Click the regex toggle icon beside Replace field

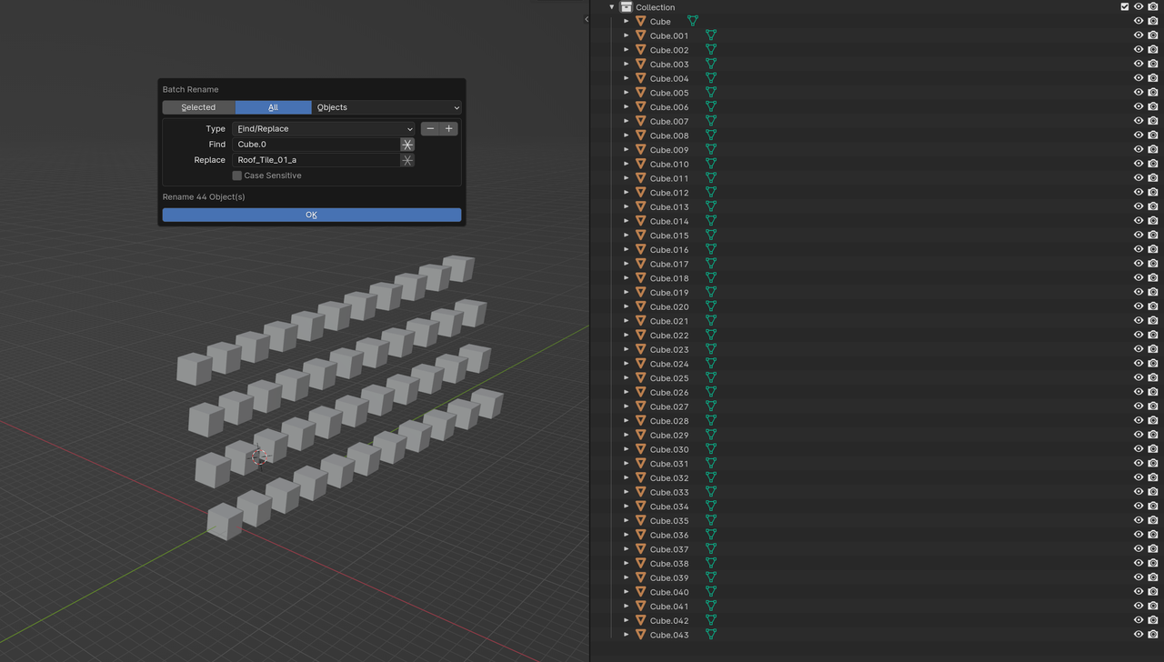coord(407,160)
